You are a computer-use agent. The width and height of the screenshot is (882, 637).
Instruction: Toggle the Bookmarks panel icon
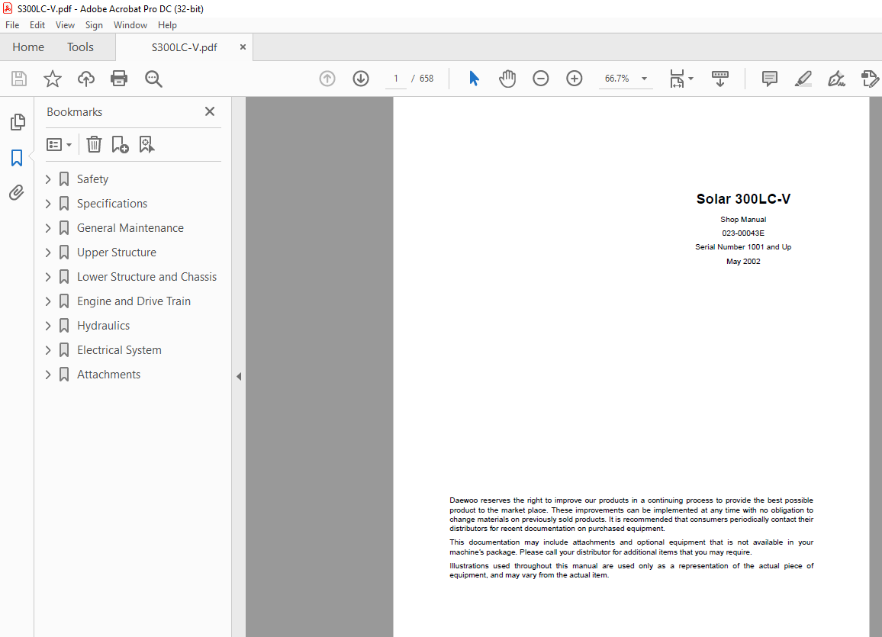coord(17,158)
